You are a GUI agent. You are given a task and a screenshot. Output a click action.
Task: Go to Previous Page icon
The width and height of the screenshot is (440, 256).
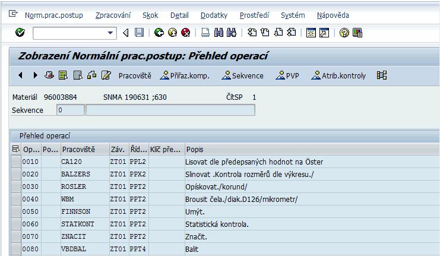265,33
